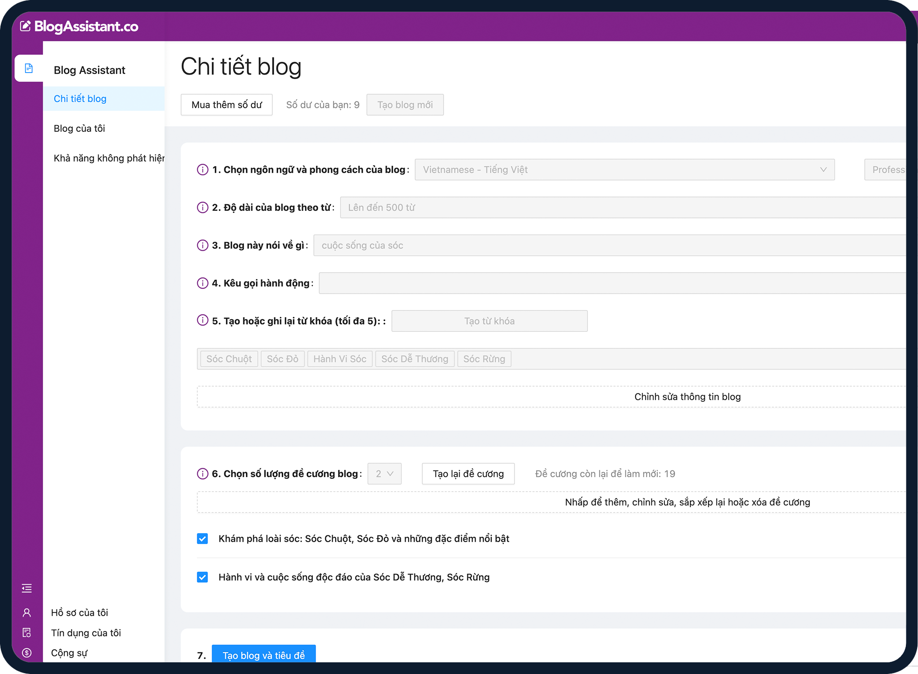
Task: Open affiliate via the dollar icon
Action: [27, 653]
